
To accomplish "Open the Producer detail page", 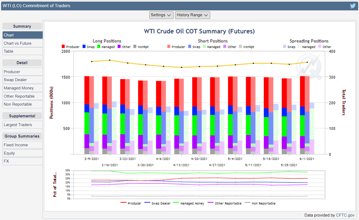I will (x=23, y=72).
